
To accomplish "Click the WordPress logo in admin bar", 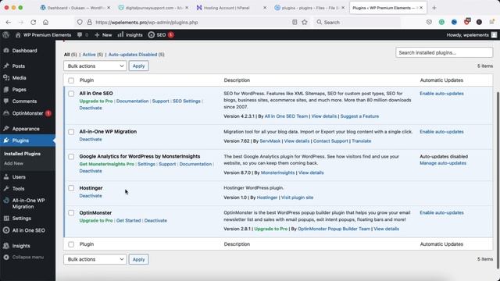I will point(5,35).
